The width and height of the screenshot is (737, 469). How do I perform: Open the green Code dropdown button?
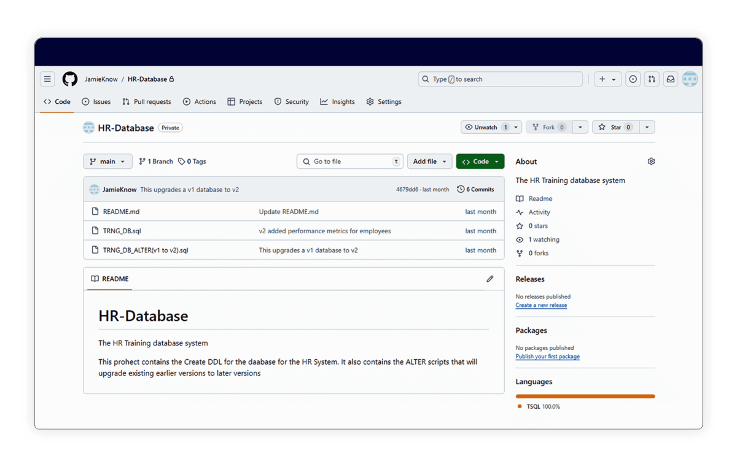coord(480,161)
